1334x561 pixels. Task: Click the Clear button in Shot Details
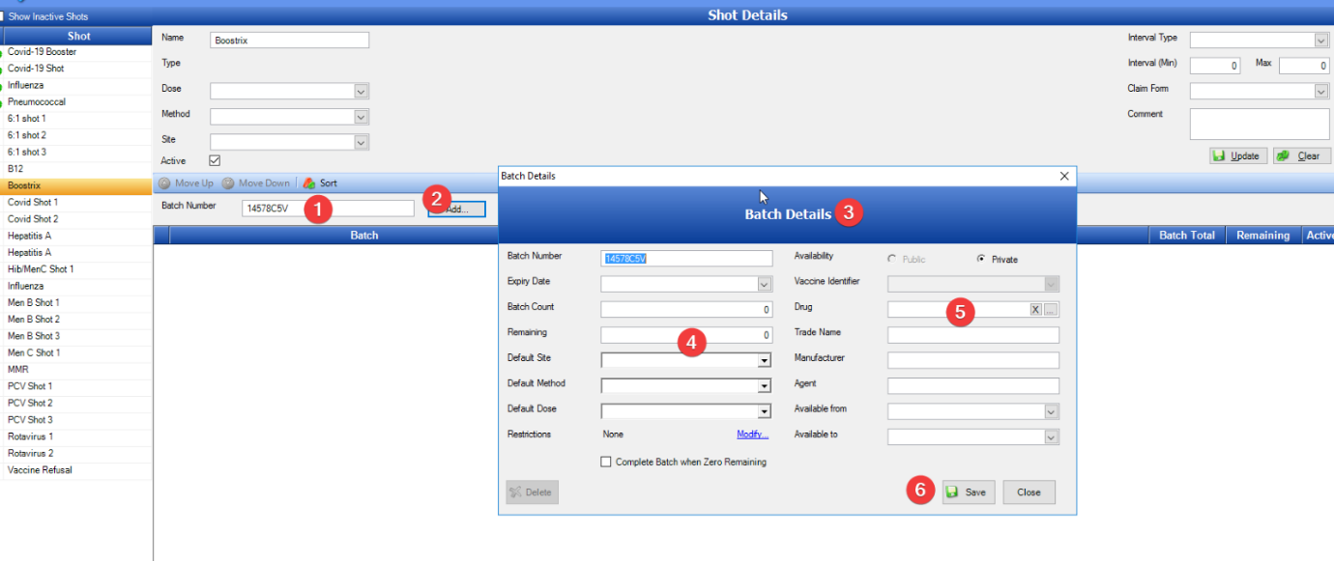[x=1301, y=156]
